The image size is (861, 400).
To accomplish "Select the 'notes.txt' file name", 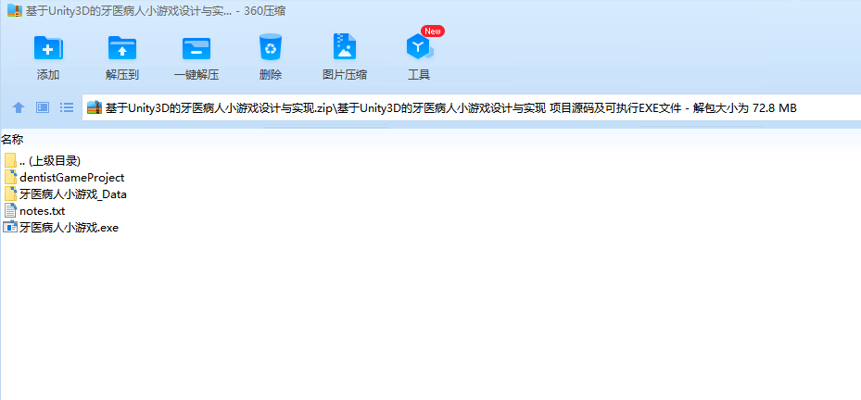I will [43, 211].
